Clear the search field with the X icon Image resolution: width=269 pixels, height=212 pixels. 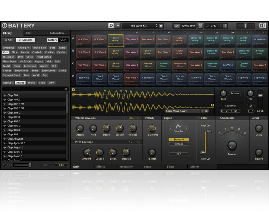pyautogui.click(x=66, y=89)
